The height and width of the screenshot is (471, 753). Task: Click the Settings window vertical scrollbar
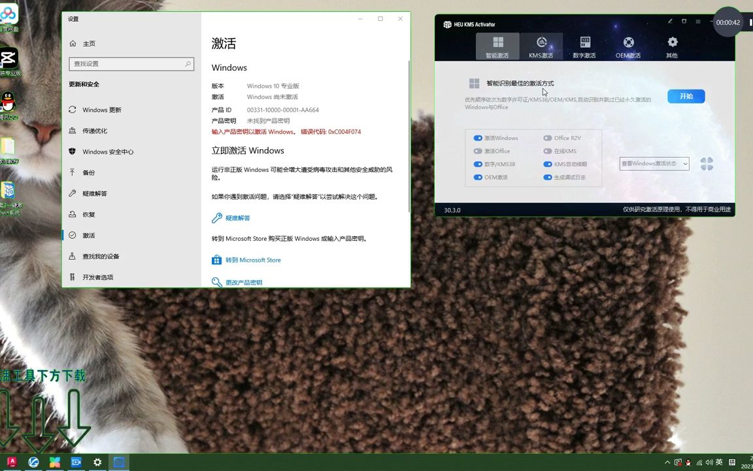tap(409, 137)
